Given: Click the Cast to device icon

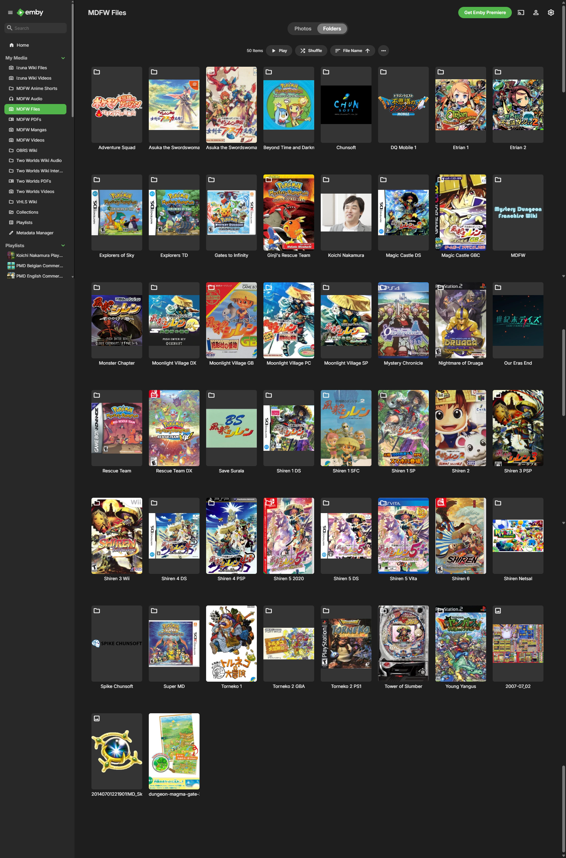Looking at the screenshot, I should 521,13.
